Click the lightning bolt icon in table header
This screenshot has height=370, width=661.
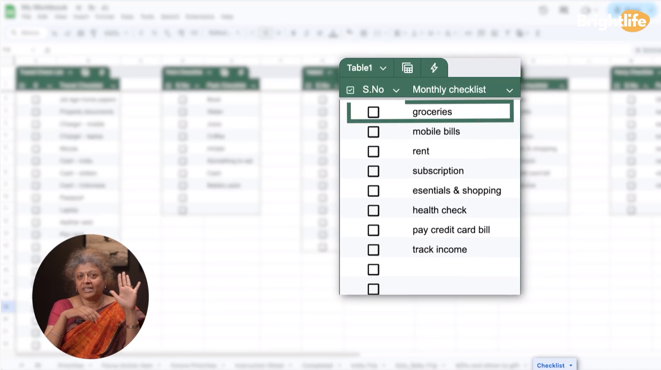[x=434, y=68]
